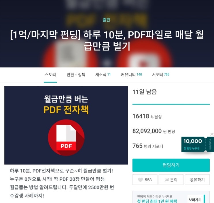This screenshot has width=214, height=203.
Task: Close the 10,000 coupon popup
Action: click(x=212, y=134)
